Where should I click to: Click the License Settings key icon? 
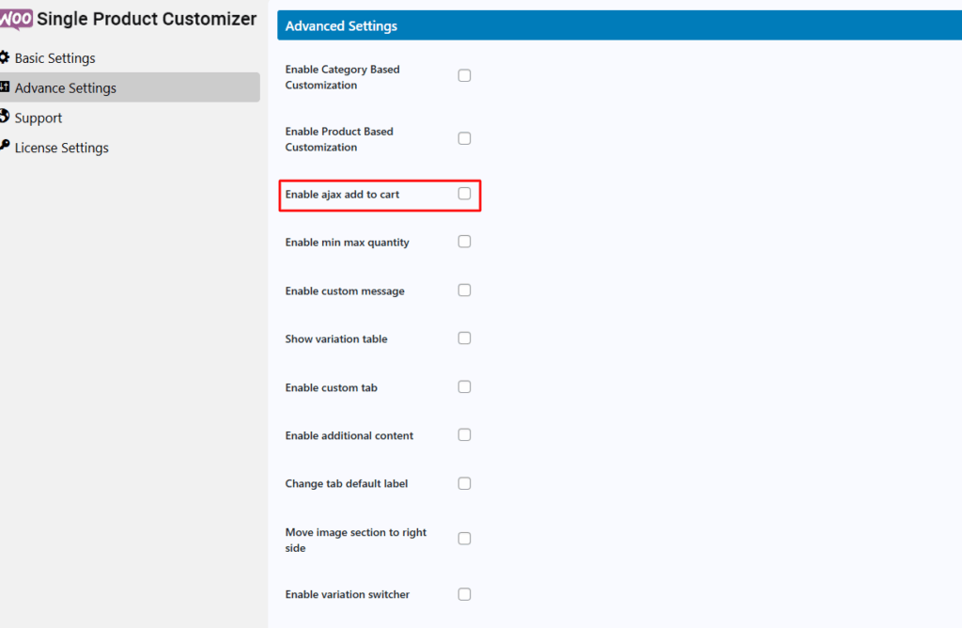tap(5, 146)
